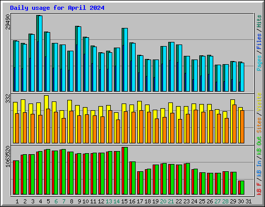Click weekend day label 7
The height and width of the screenshot is (207, 265).
click(x=64, y=201)
